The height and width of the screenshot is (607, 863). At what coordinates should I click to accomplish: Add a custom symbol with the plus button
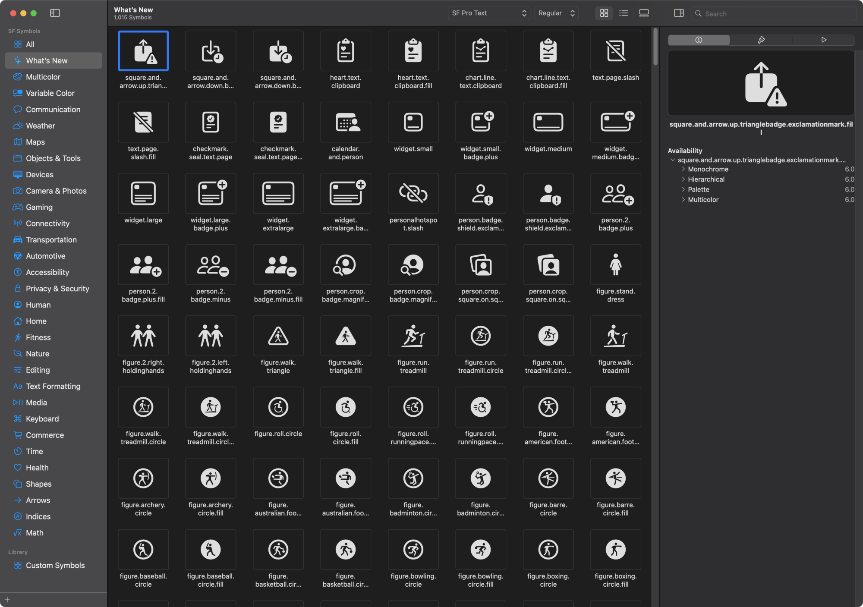click(x=8, y=599)
